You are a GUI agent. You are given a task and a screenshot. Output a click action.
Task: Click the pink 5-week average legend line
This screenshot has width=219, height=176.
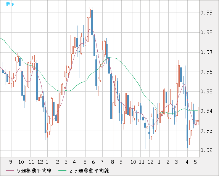click(10, 171)
